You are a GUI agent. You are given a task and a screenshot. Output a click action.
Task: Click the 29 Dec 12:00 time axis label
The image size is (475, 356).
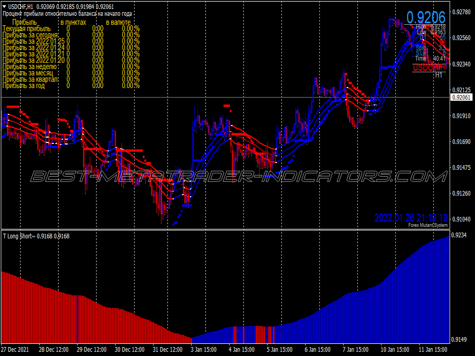(91, 349)
